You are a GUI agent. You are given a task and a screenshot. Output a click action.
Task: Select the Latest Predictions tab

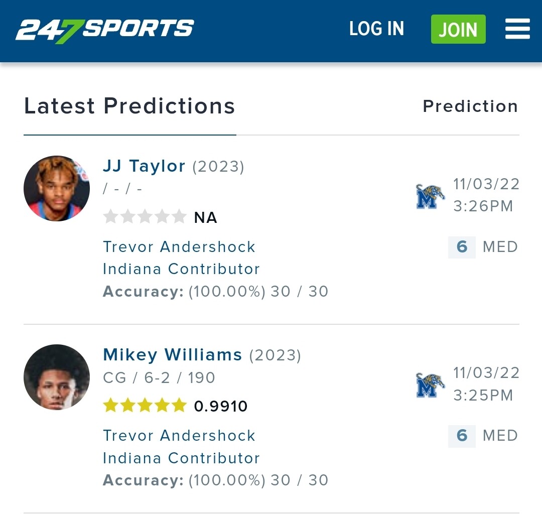click(x=129, y=106)
